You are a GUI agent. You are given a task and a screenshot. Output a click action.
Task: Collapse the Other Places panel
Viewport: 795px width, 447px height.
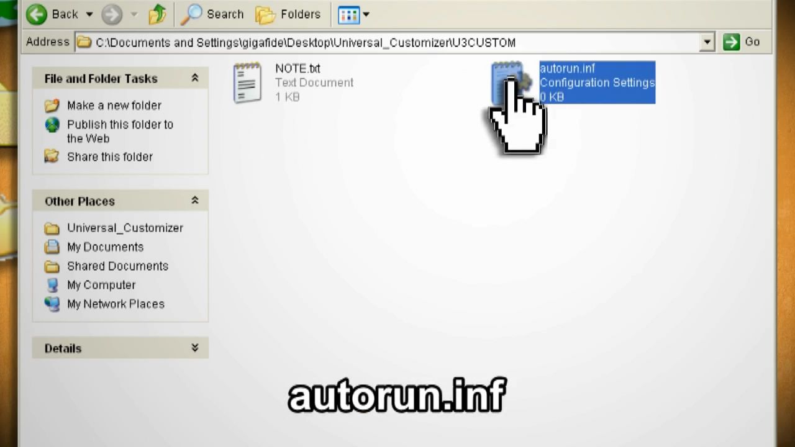[194, 201]
